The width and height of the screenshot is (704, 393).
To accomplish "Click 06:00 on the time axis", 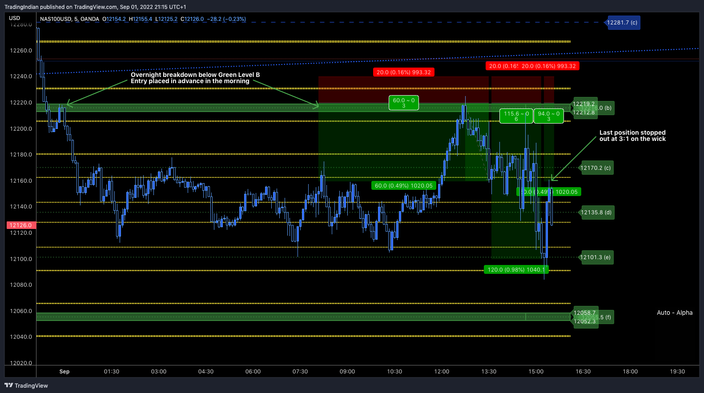I will pyautogui.click(x=253, y=372).
